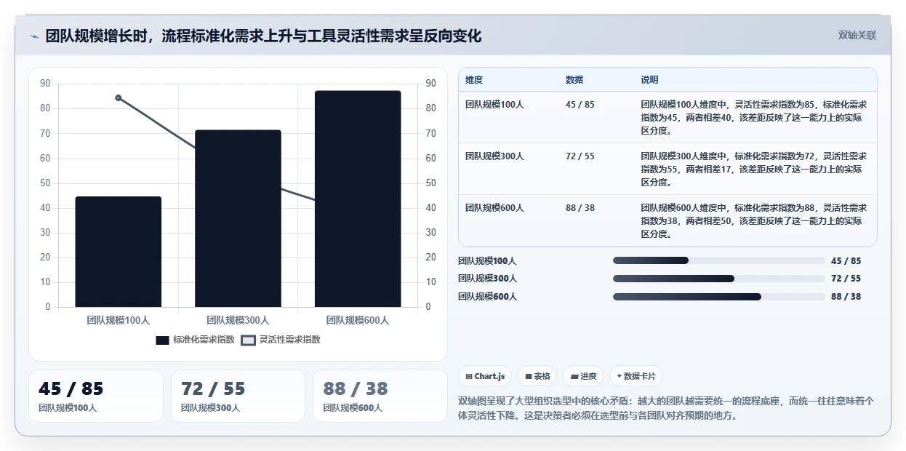
Task: Click the 团队规模300人 bar in chart
Action: pyautogui.click(x=238, y=218)
